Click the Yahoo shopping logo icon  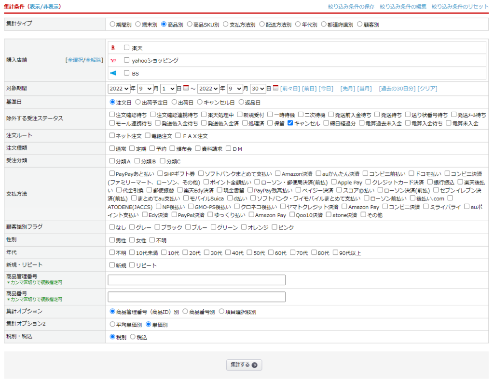(x=113, y=61)
